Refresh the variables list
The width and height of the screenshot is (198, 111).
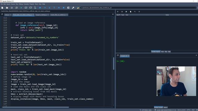[139, 12]
